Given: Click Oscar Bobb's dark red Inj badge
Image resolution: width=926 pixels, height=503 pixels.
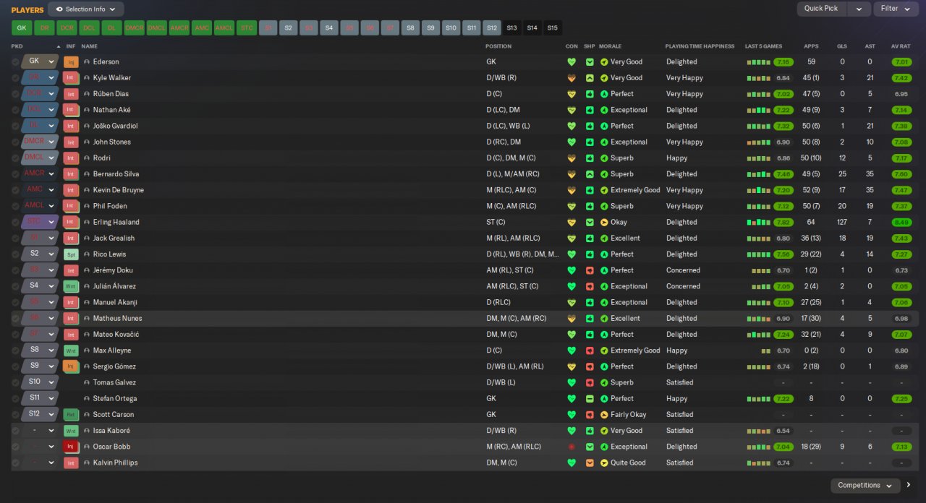Looking at the screenshot, I should (x=71, y=447).
